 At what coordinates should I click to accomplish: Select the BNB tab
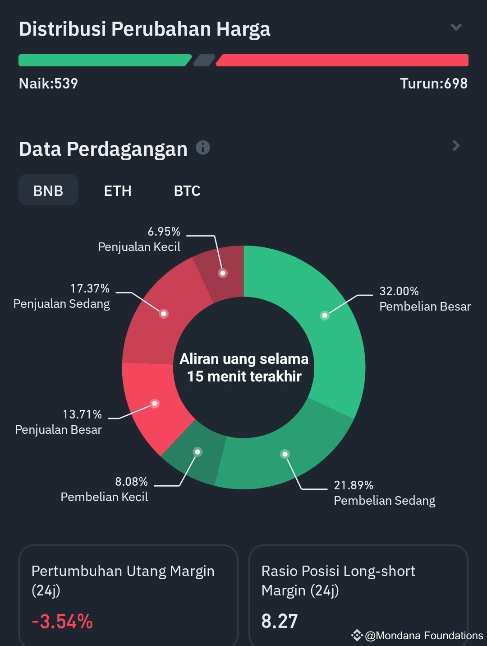[x=48, y=190]
